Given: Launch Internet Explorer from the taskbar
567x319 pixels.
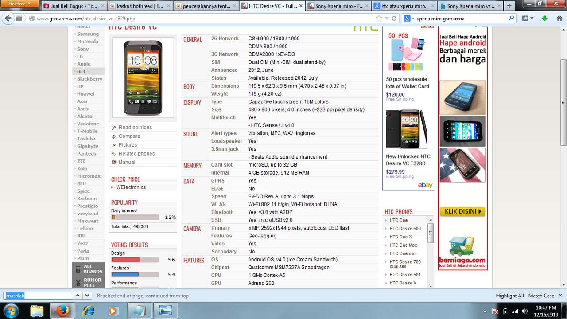Looking at the screenshot, I should [88, 311].
